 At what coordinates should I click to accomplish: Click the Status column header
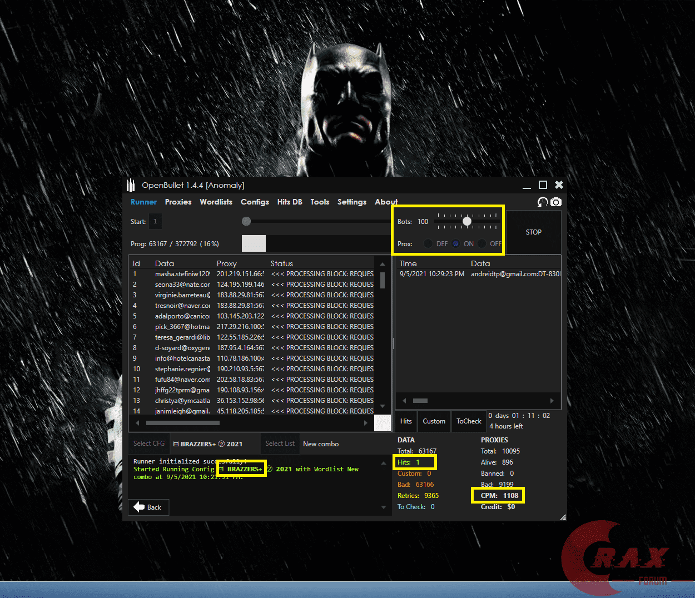pyautogui.click(x=282, y=263)
